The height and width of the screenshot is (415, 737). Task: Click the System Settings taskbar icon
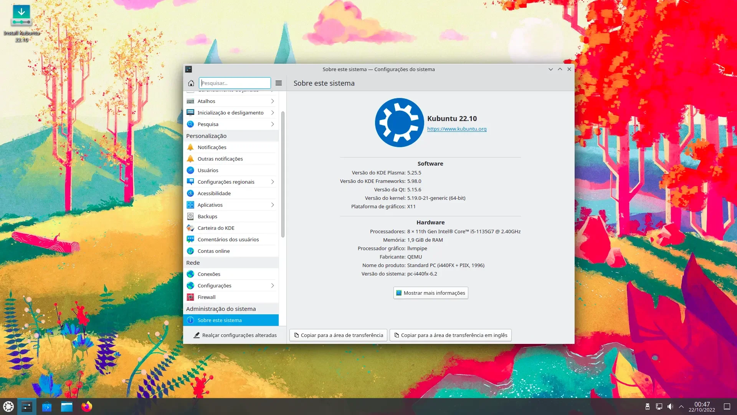[x=27, y=407]
